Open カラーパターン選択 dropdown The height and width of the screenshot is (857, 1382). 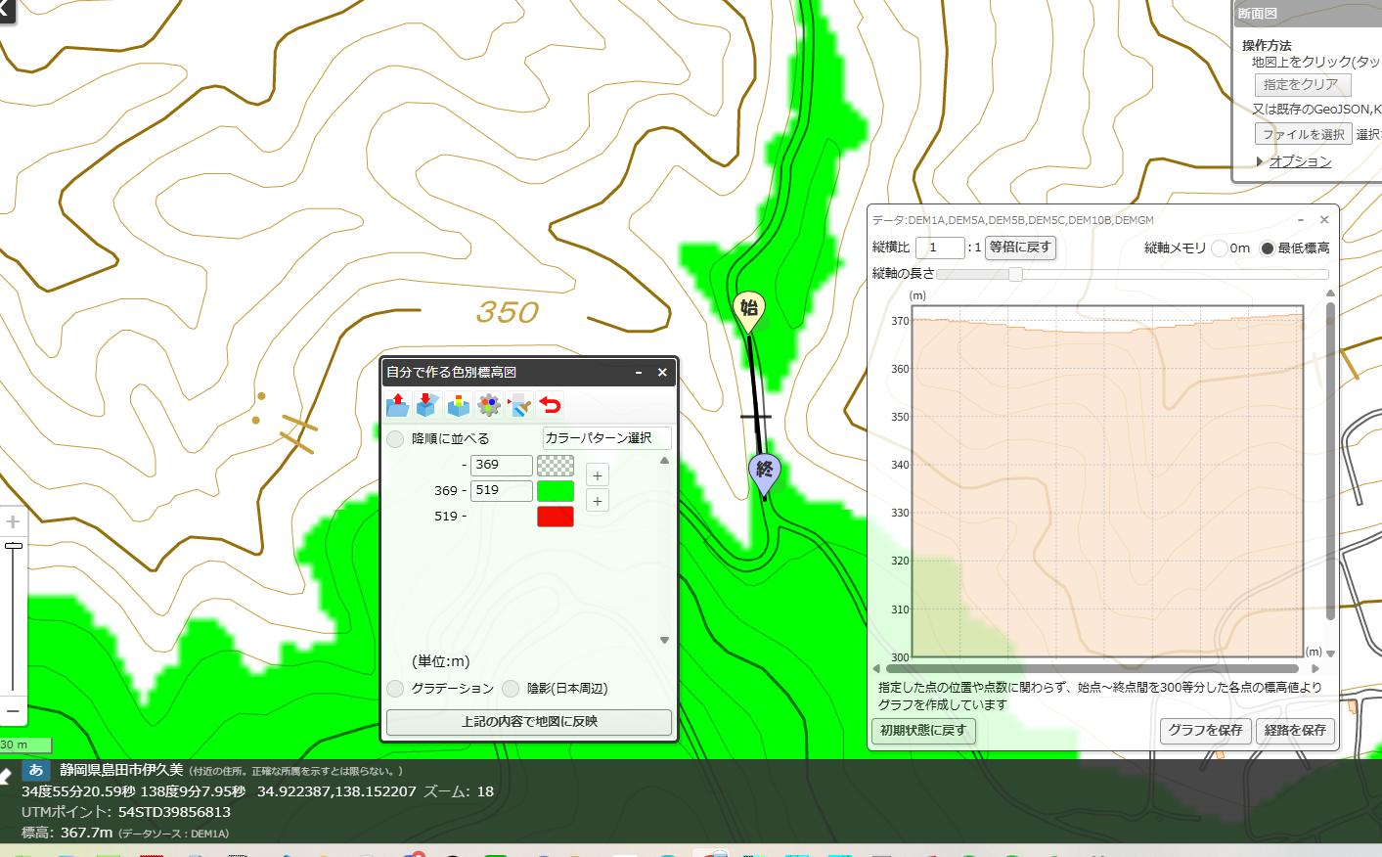pos(606,438)
